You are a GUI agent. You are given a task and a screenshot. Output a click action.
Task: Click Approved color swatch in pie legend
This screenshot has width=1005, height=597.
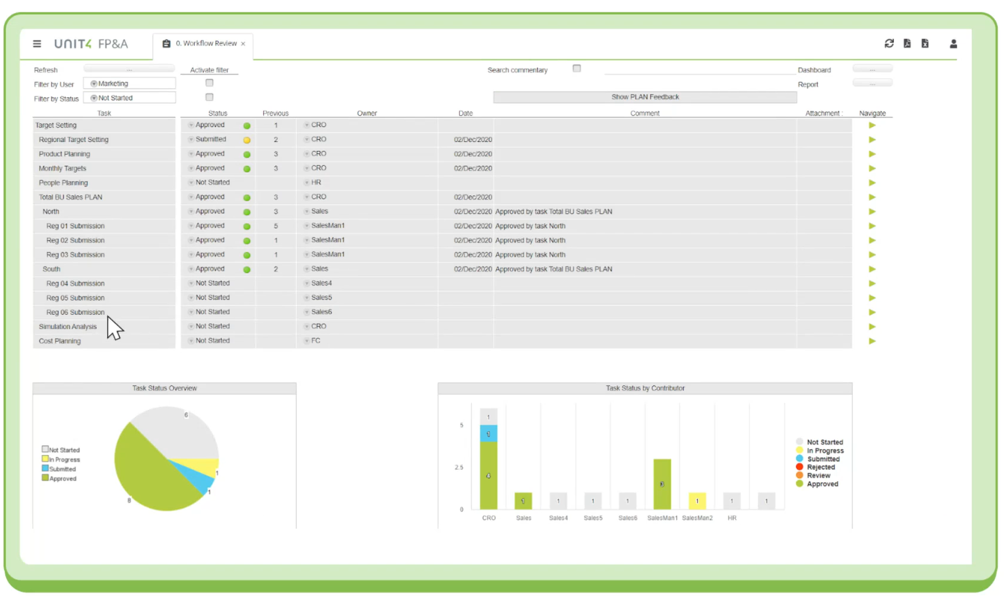pyautogui.click(x=45, y=478)
